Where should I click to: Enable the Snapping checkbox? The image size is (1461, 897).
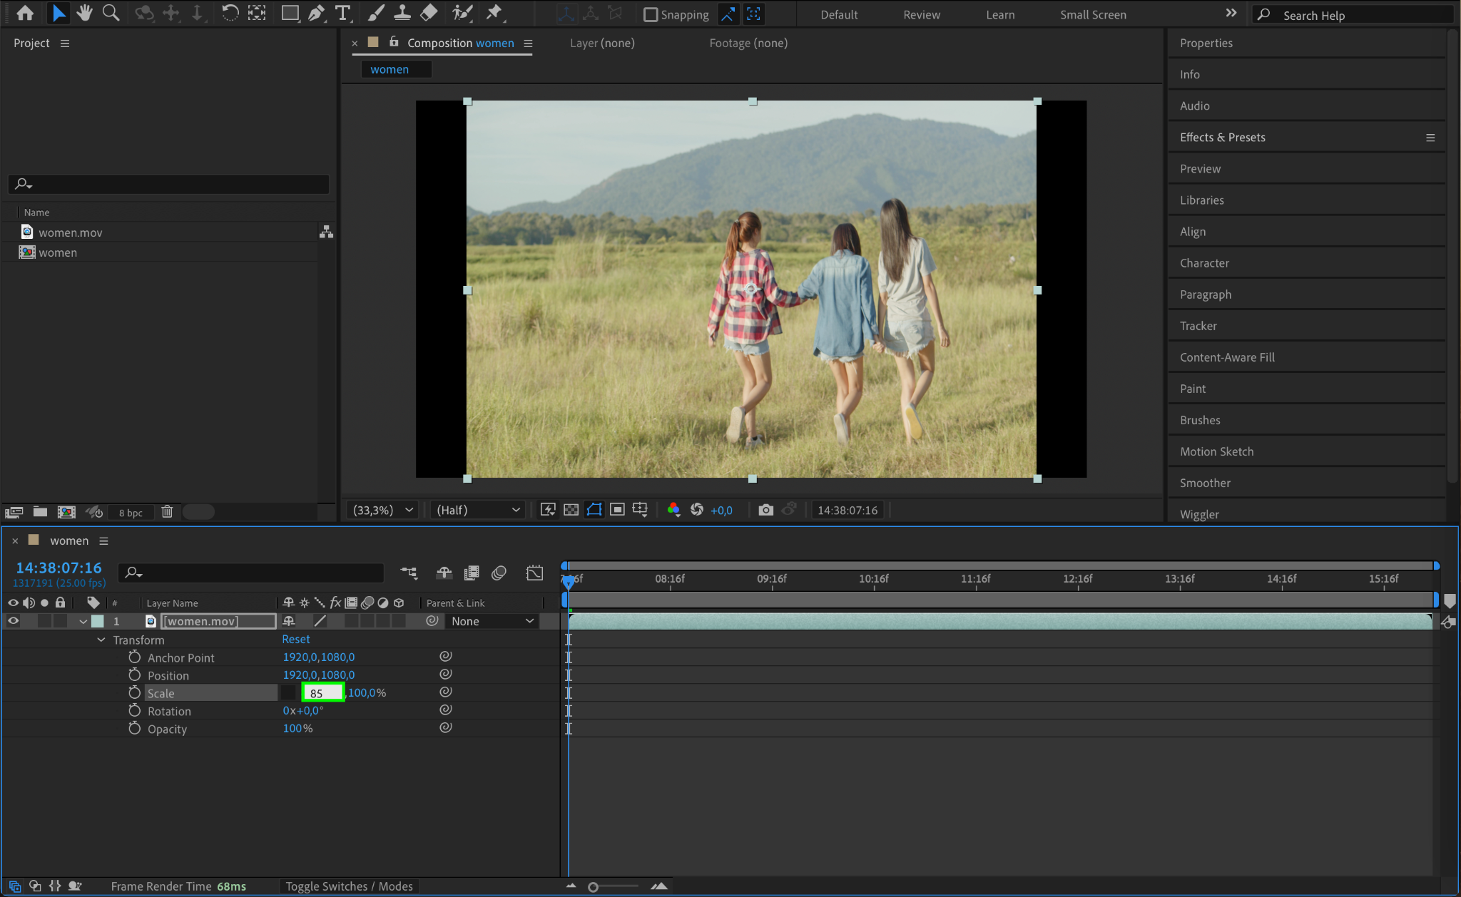[651, 14]
